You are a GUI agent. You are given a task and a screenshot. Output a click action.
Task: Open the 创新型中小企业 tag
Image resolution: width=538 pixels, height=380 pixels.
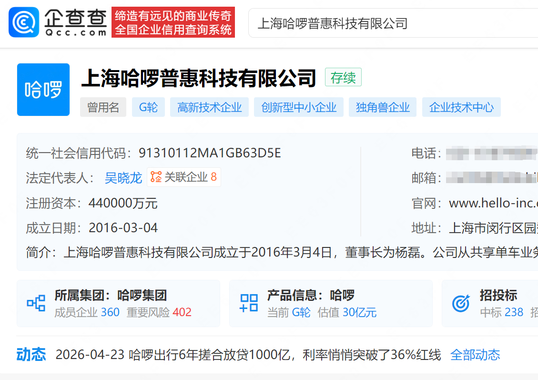298,107
